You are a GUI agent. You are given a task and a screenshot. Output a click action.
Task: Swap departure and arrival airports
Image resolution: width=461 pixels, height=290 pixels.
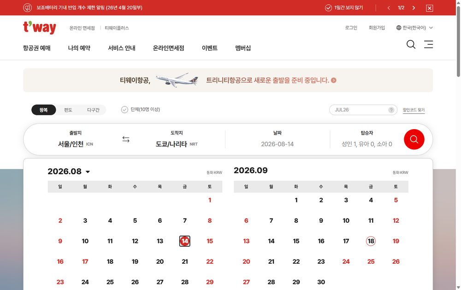coord(126,139)
